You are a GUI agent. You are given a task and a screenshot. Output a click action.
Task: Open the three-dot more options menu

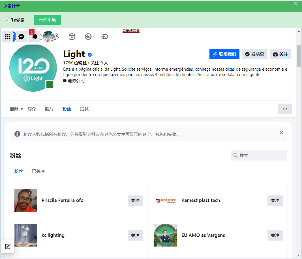[x=285, y=109]
